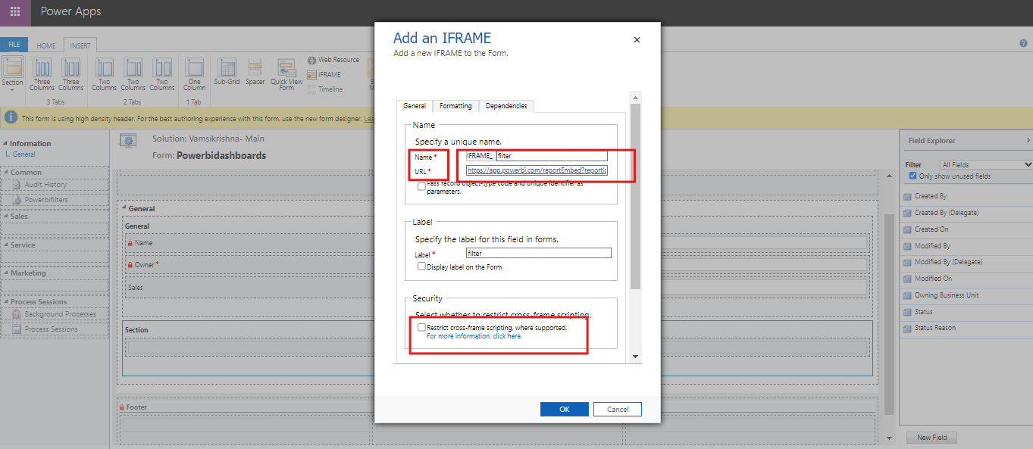The width and height of the screenshot is (1033, 449).
Task: Switch to the Dependencies dialog tab
Action: [x=506, y=106]
